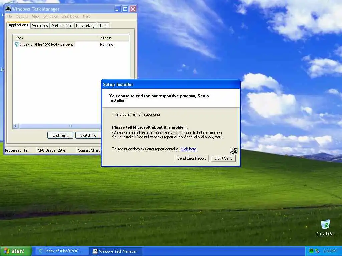
Task: Click End Task in Task Manager
Action: (x=60, y=135)
